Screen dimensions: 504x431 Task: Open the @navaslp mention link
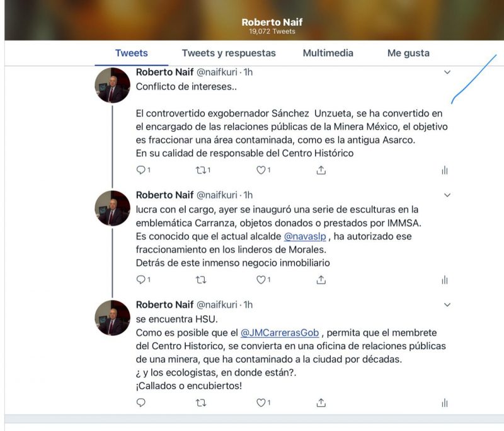(305, 236)
